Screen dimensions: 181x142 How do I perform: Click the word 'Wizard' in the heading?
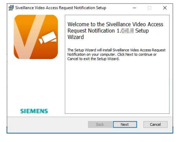pyautogui.click(x=76, y=37)
